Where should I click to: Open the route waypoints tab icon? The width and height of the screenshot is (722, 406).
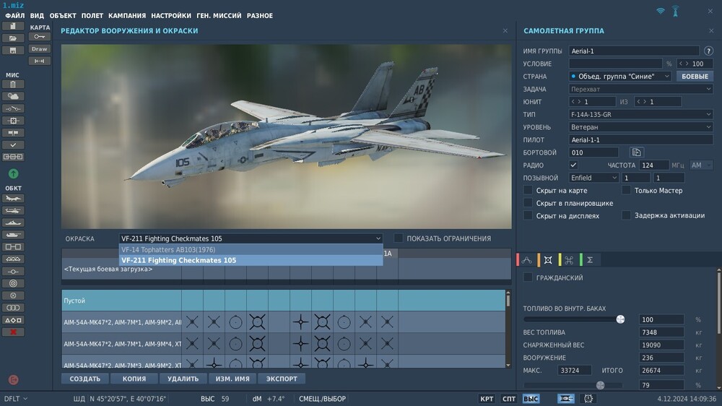[x=527, y=260]
